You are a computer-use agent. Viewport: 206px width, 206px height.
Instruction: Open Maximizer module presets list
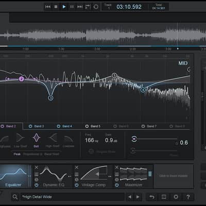pos(117,174)
